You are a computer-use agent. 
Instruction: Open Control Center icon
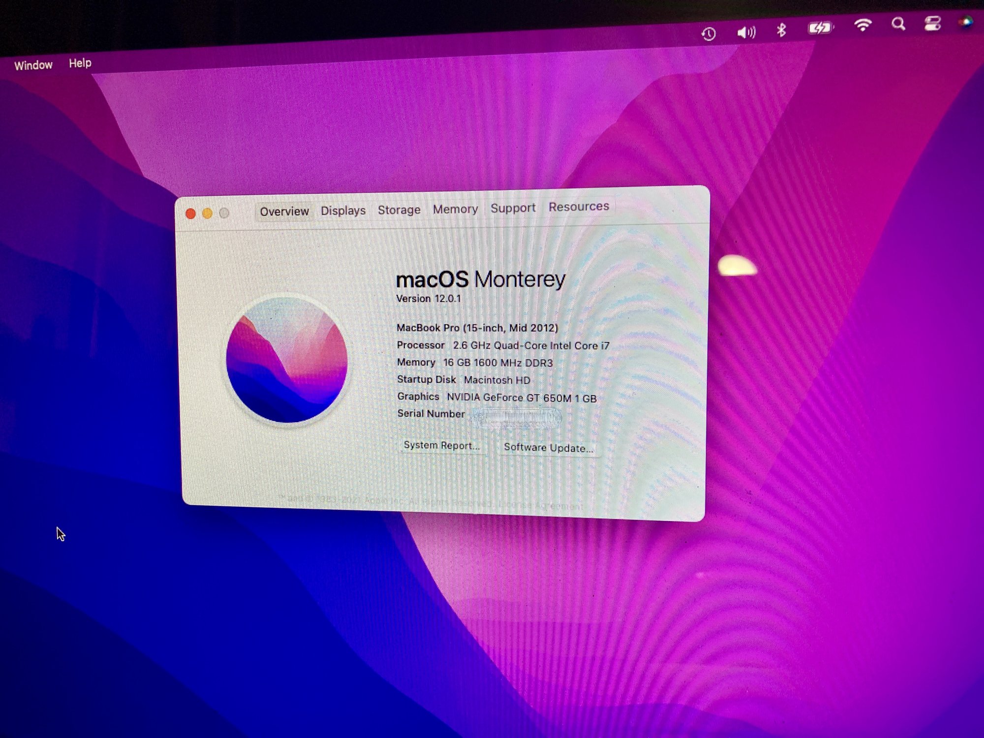[x=932, y=23]
